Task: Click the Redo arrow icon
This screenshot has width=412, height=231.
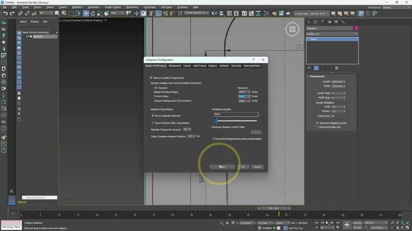Action: tap(12, 13)
